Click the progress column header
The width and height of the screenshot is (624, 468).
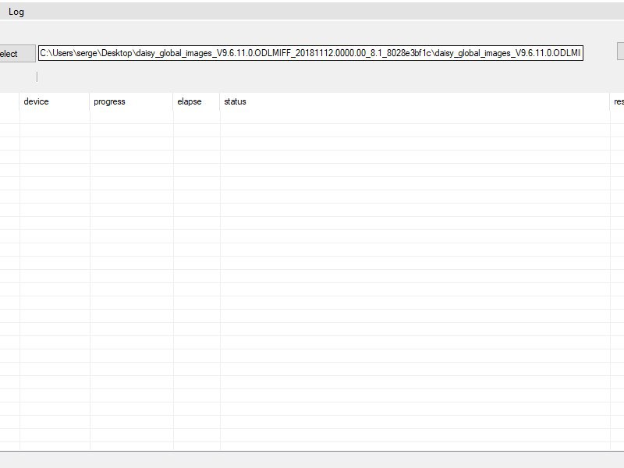point(131,101)
